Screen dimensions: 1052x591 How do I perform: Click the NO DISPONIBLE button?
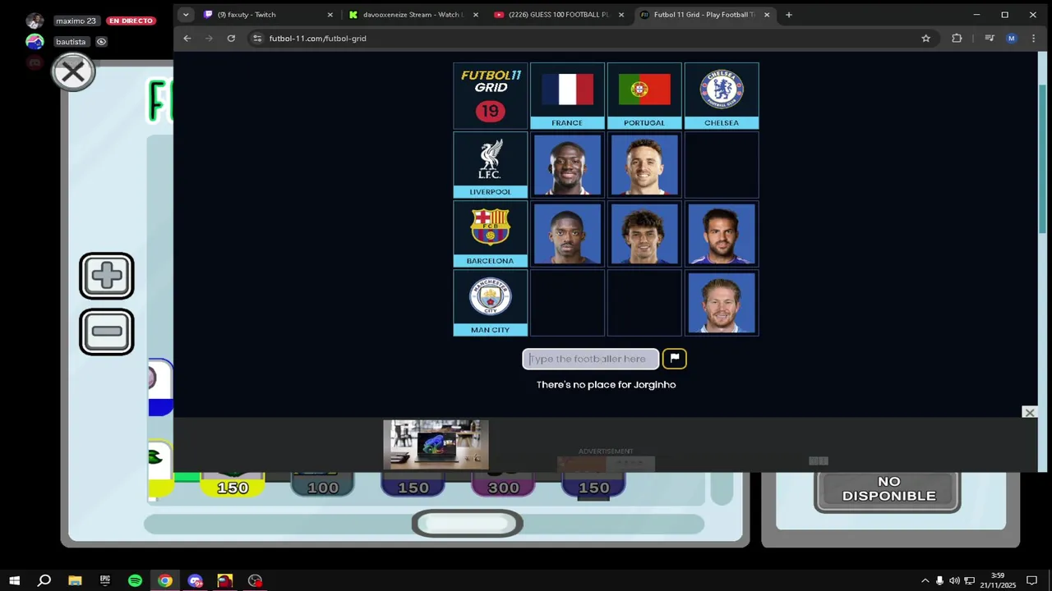click(888, 489)
